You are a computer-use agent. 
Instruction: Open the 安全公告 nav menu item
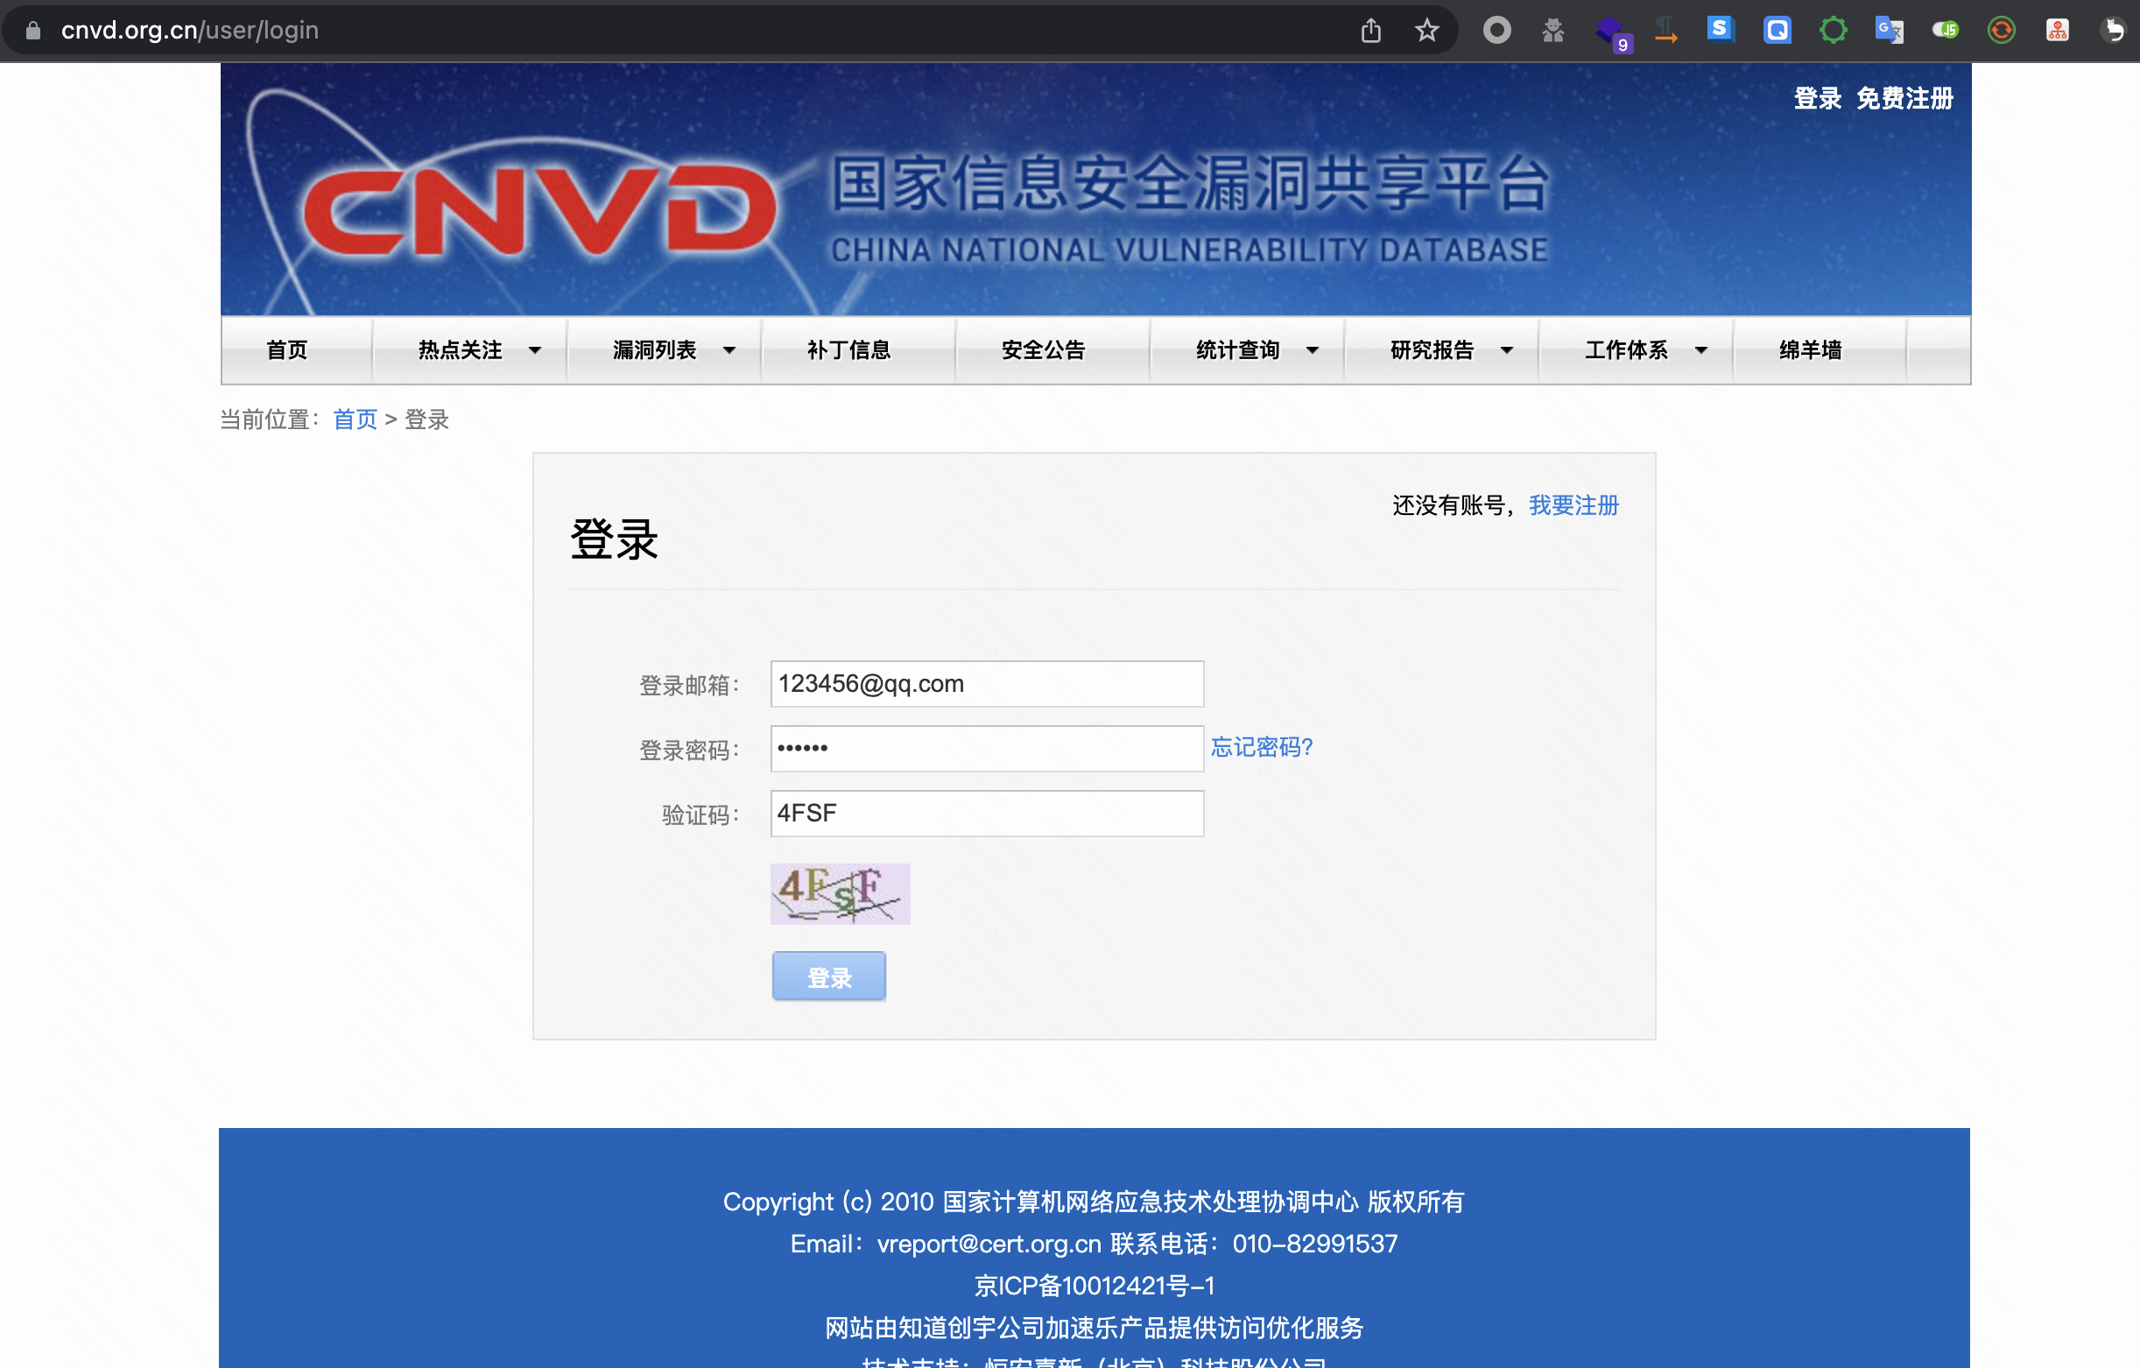[x=1044, y=350]
